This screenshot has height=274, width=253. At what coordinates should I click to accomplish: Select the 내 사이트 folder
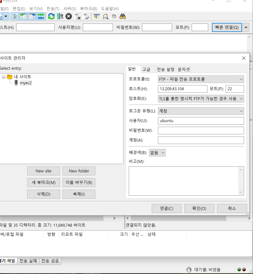pyautogui.click(x=22, y=77)
